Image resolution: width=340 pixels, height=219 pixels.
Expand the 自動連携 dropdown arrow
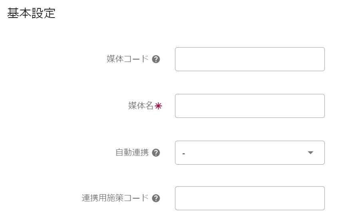click(310, 153)
